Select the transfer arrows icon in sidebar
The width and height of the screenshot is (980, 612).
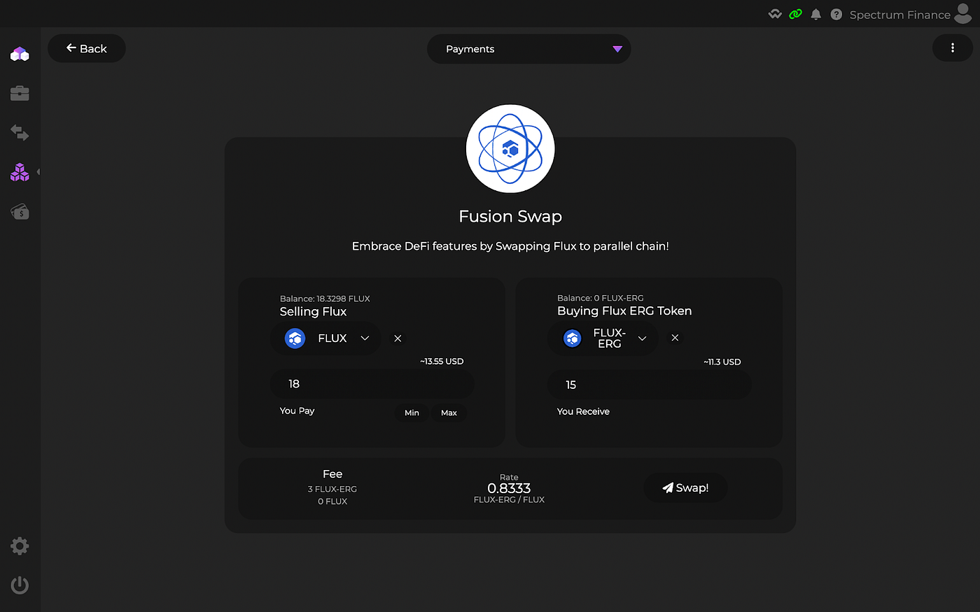pos(20,133)
